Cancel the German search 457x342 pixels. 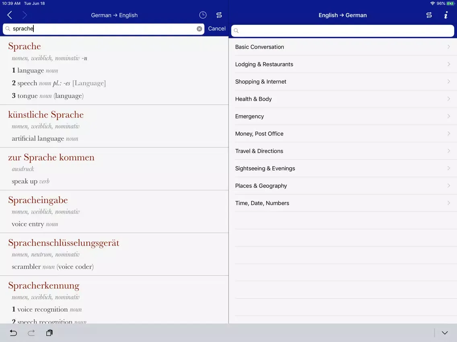coord(217,28)
